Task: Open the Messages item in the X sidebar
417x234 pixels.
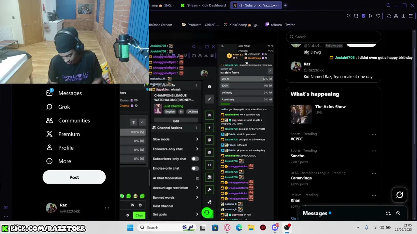Action: 64,93
